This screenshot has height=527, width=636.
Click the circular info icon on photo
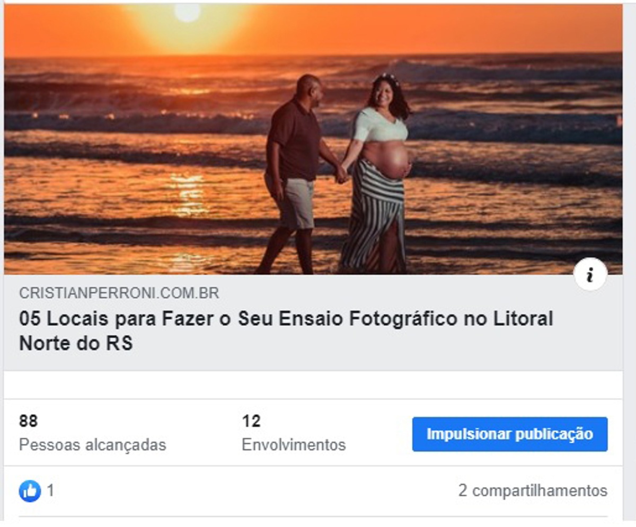point(590,275)
